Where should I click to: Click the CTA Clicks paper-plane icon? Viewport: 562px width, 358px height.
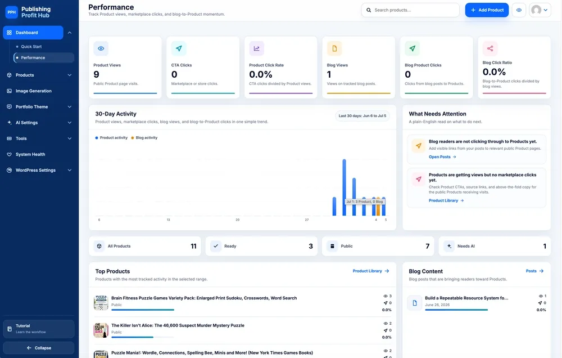(x=179, y=48)
